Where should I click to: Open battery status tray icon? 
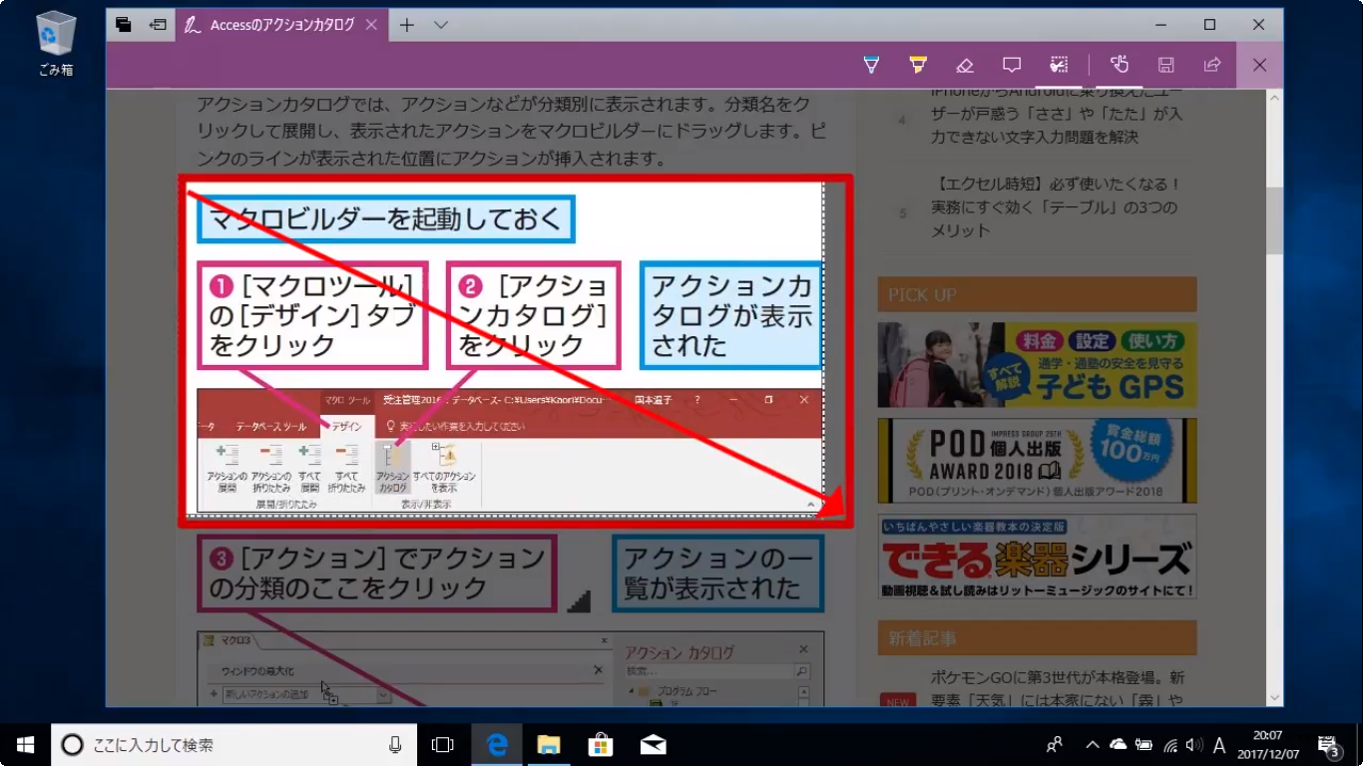1143,745
